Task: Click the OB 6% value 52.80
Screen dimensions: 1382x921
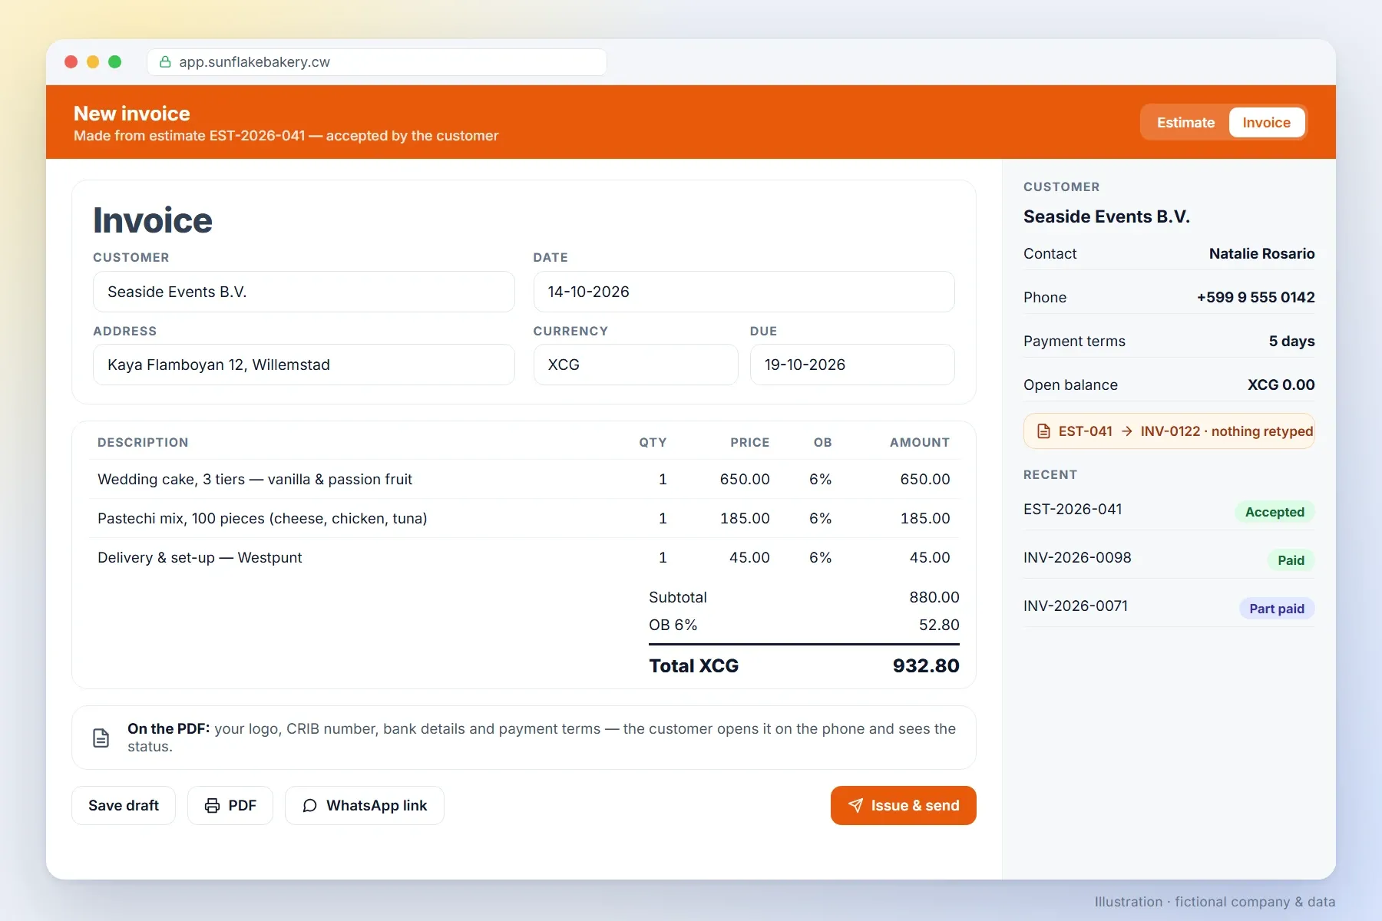Action: tap(939, 625)
